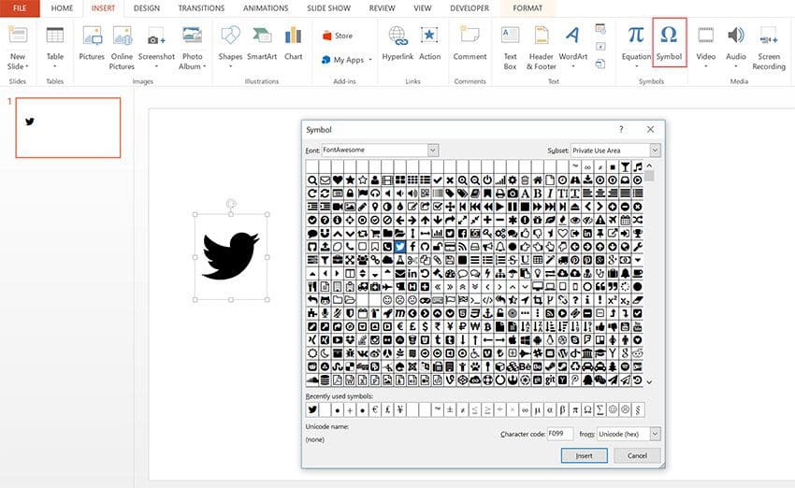
Task: Open the TRANSITIONS tab
Action: pos(201,7)
